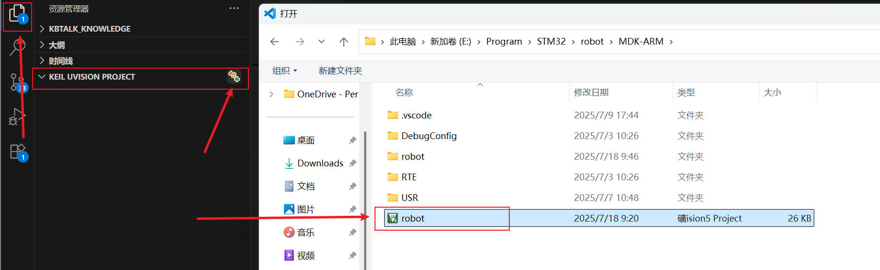Expand the chevron after MDK-ARM breadcrumb
The height and width of the screenshot is (270, 880).
point(671,42)
